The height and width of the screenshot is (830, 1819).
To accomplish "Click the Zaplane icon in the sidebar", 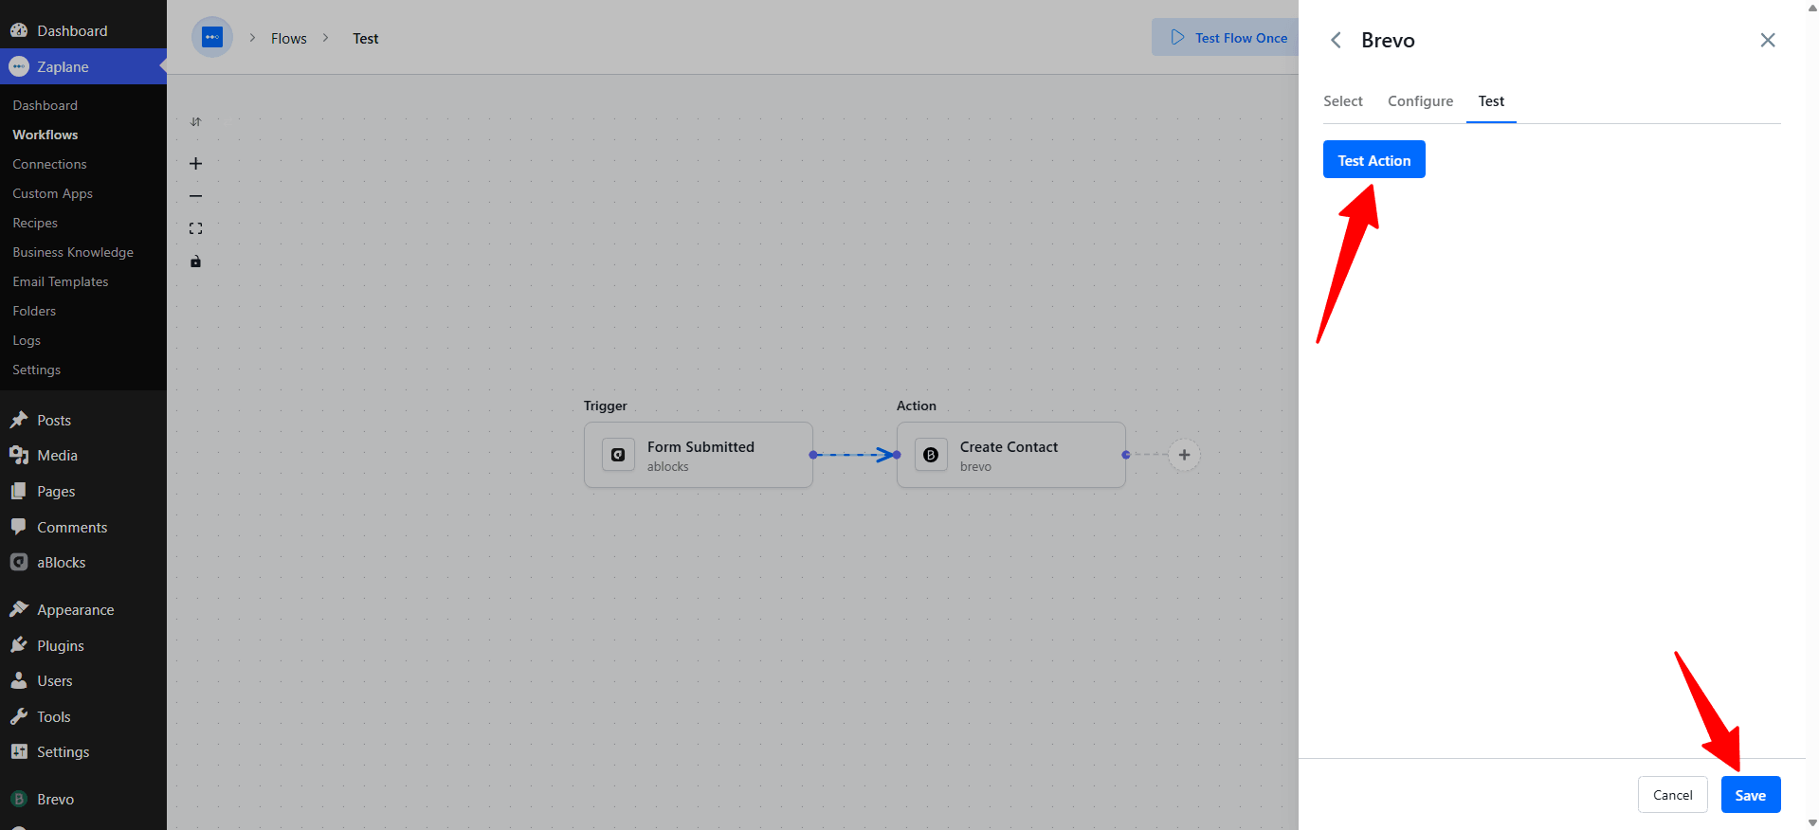I will (19, 66).
